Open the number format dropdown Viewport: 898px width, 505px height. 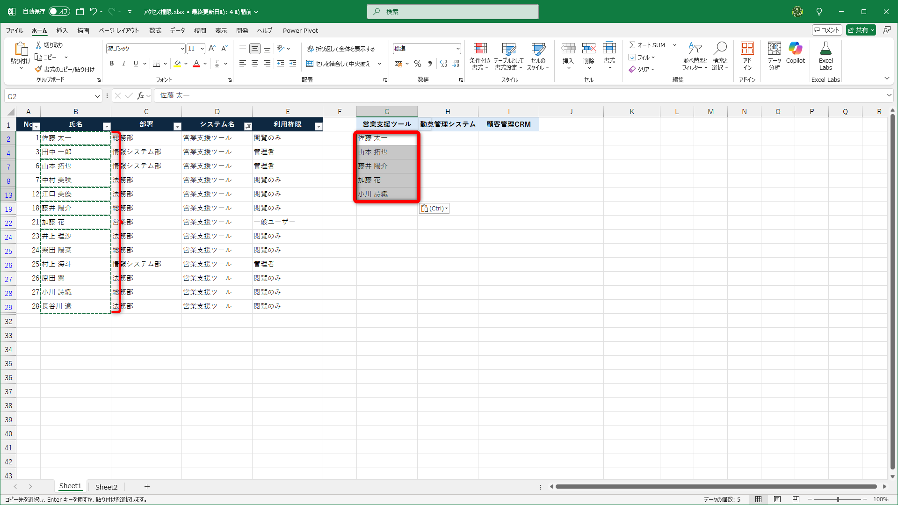(457, 49)
